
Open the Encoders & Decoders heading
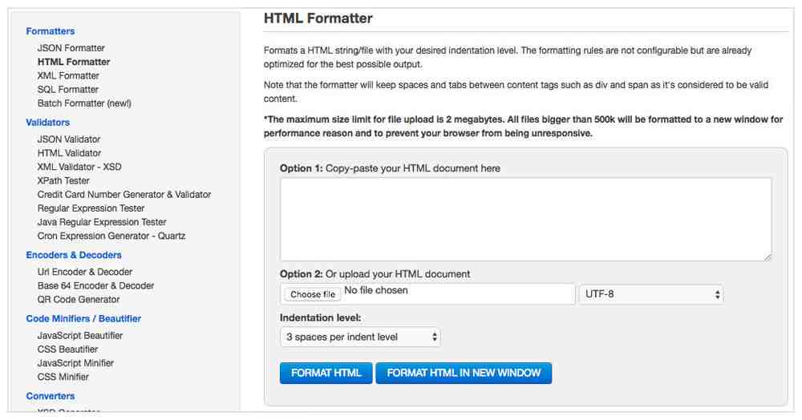pyautogui.click(x=74, y=255)
